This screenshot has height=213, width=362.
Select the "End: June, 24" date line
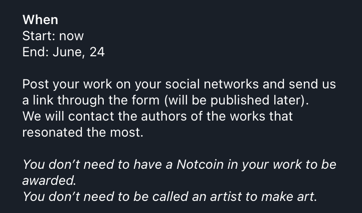point(64,52)
